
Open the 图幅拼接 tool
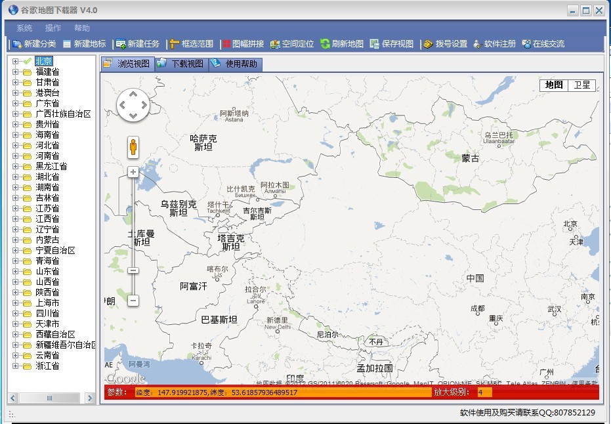(226, 44)
